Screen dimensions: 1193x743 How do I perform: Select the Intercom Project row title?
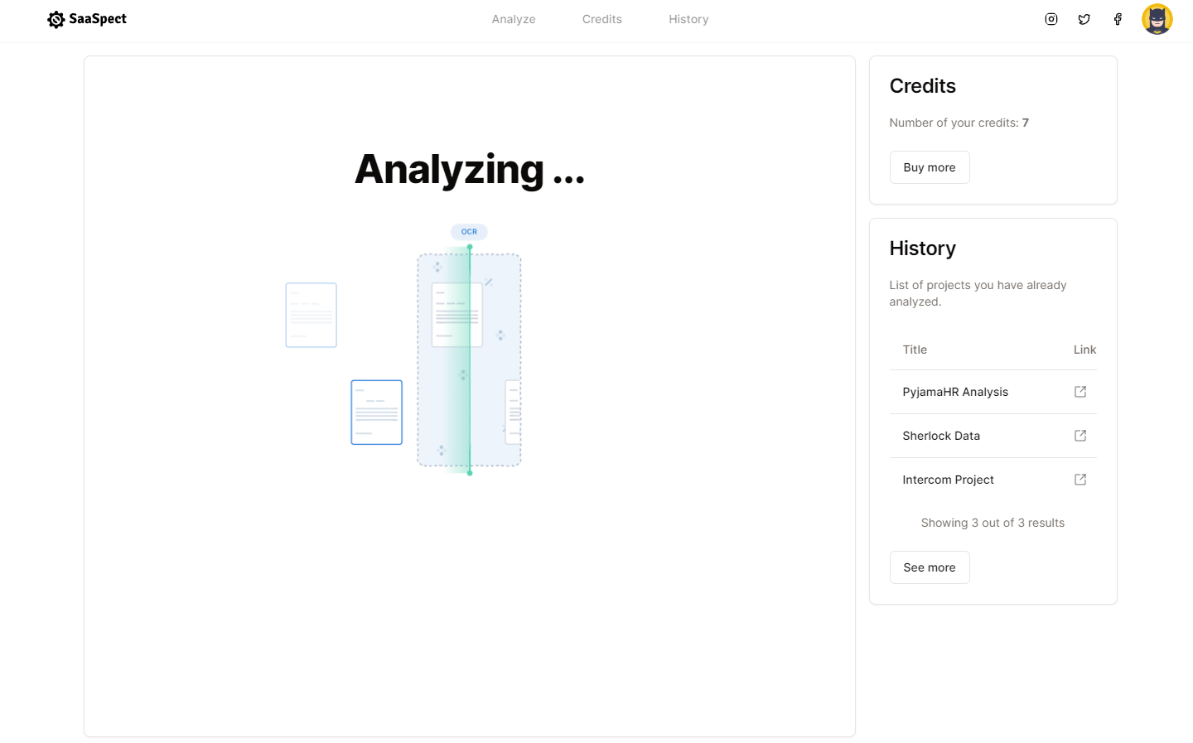[948, 480]
